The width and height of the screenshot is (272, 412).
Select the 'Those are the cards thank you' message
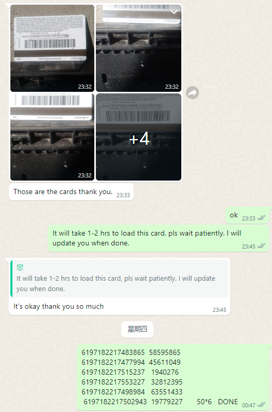click(x=63, y=191)
